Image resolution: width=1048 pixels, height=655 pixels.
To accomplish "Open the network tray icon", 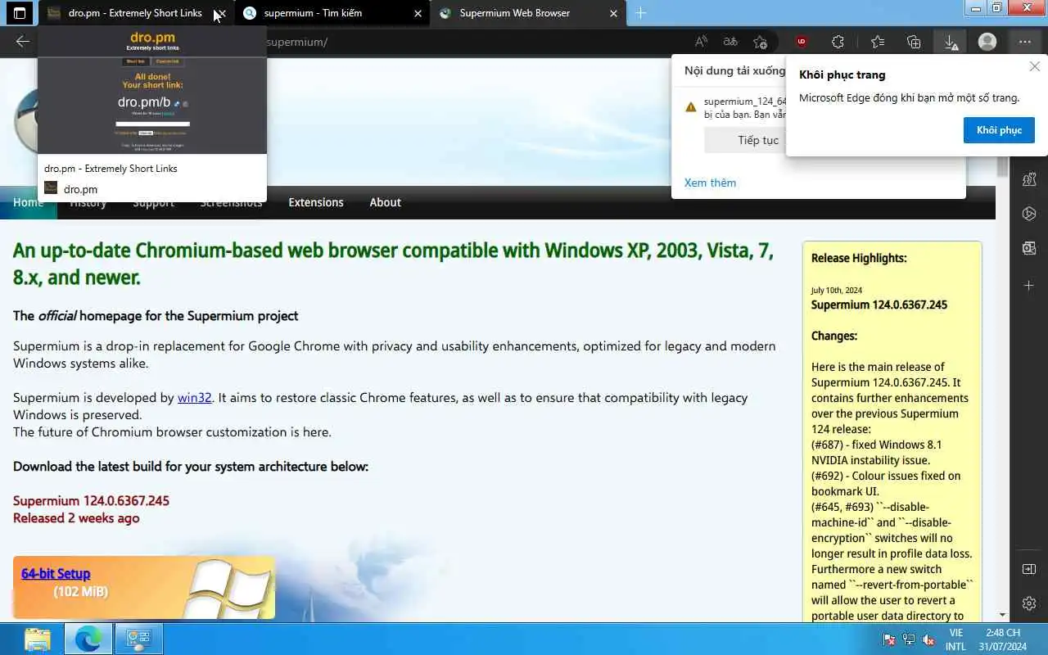I will click(909, 639).
